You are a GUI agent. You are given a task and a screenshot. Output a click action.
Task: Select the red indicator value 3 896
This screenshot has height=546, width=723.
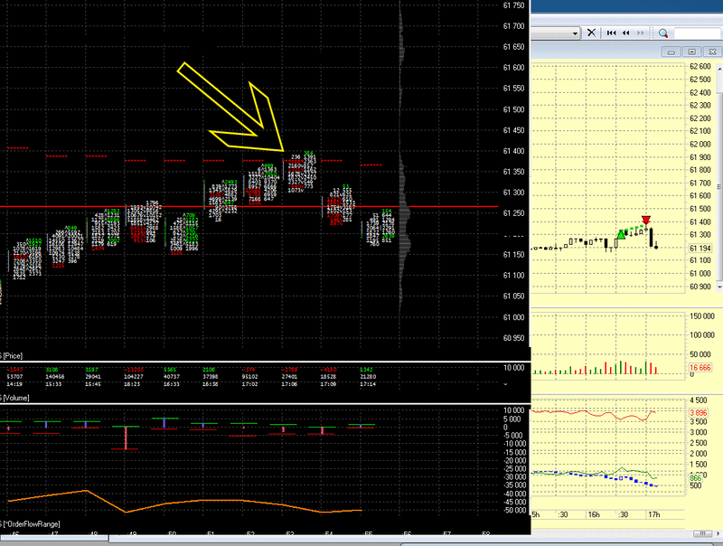click(x=698, y=413)
